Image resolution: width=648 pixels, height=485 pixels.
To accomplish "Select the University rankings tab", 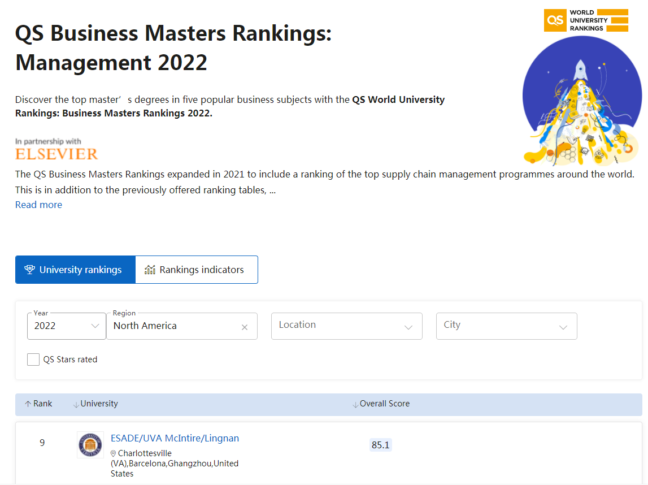I will [75, 270].
